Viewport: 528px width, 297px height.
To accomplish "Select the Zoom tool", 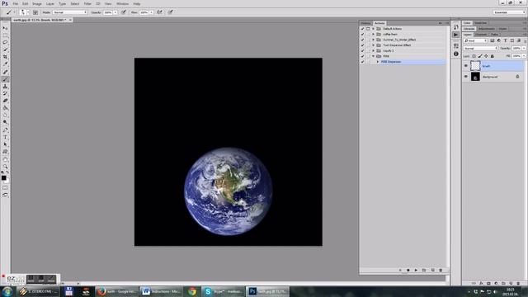I will (x=5, y=167).
